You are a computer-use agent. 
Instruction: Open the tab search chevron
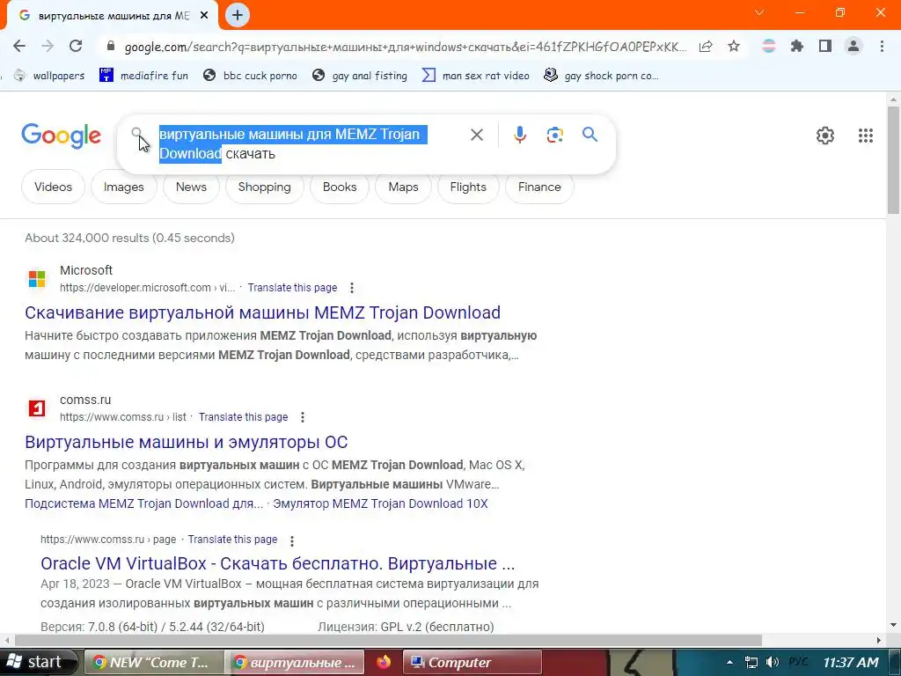click(759, 12)
